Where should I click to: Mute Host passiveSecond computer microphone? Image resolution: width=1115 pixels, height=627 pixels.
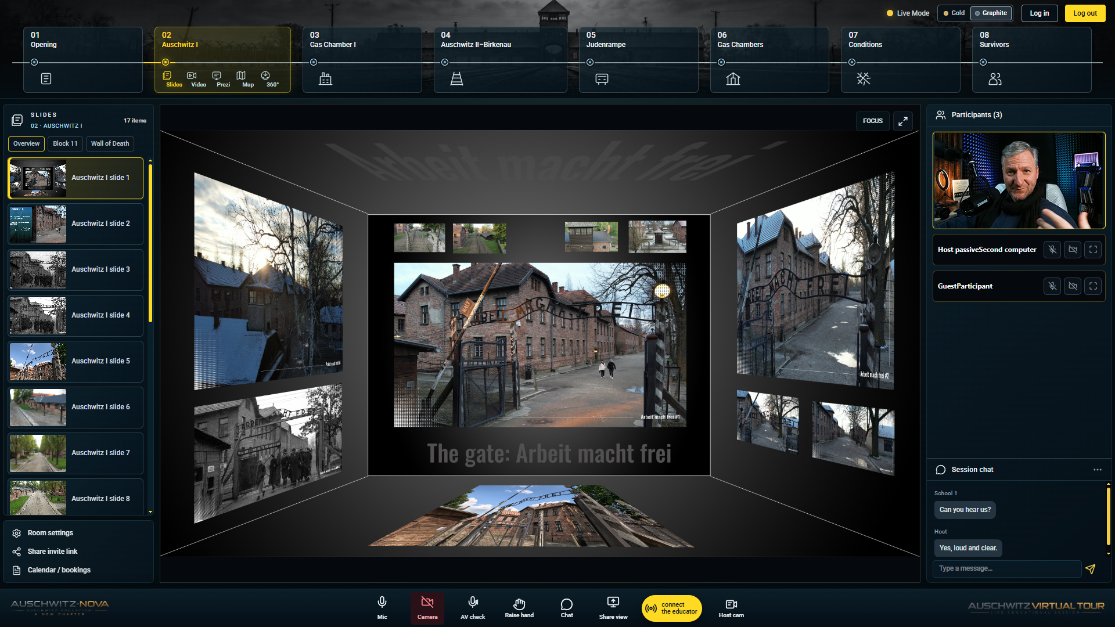(x=1052, y=250)
